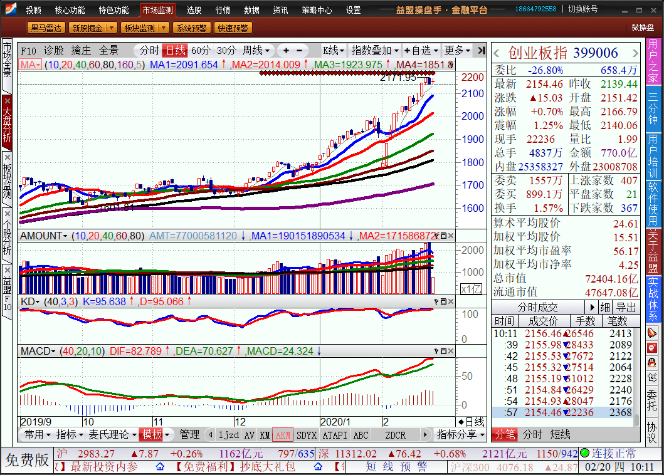
Task: Open the K线 chart type dropdown
Action: pos(334,50)
